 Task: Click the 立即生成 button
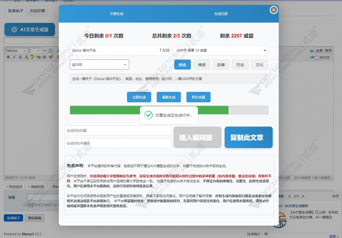click(139, 97)
